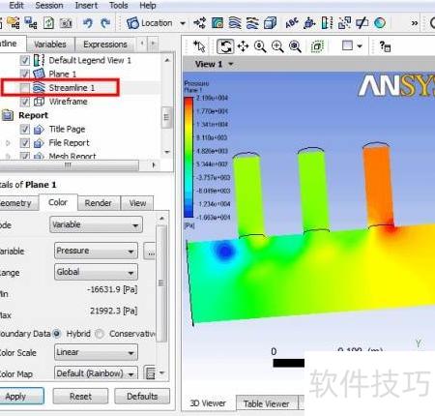Click the pressure legend color bar
The image size is (435, 416).
(188, 157)
